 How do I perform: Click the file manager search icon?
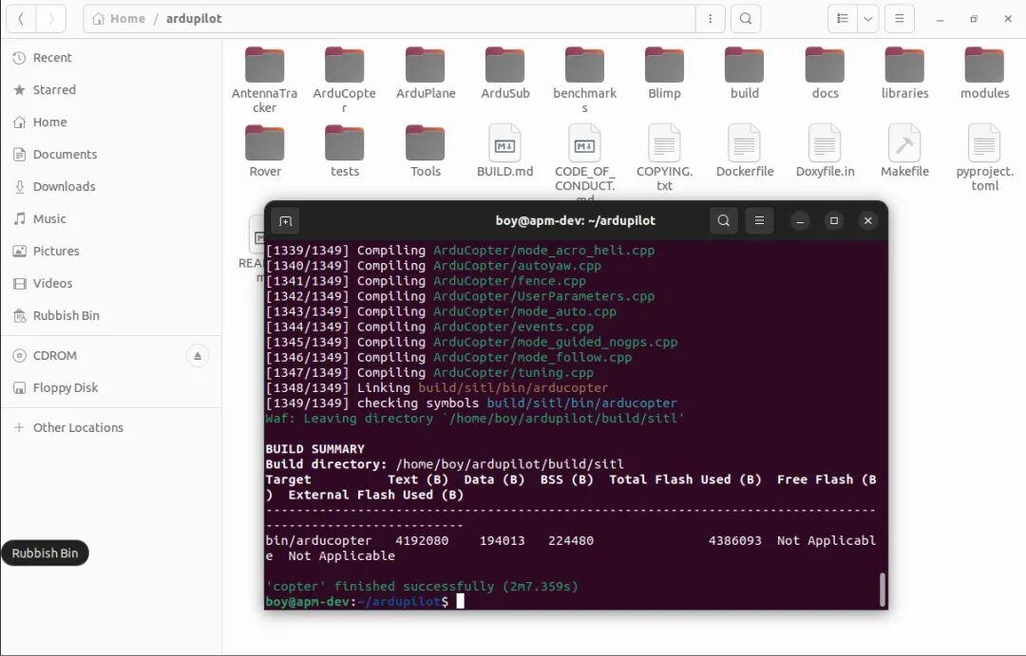[x=746, y=18]
